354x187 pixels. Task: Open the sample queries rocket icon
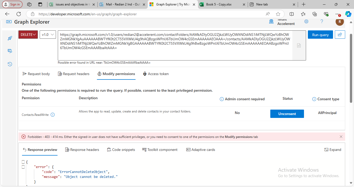click(x=10, y=38)
